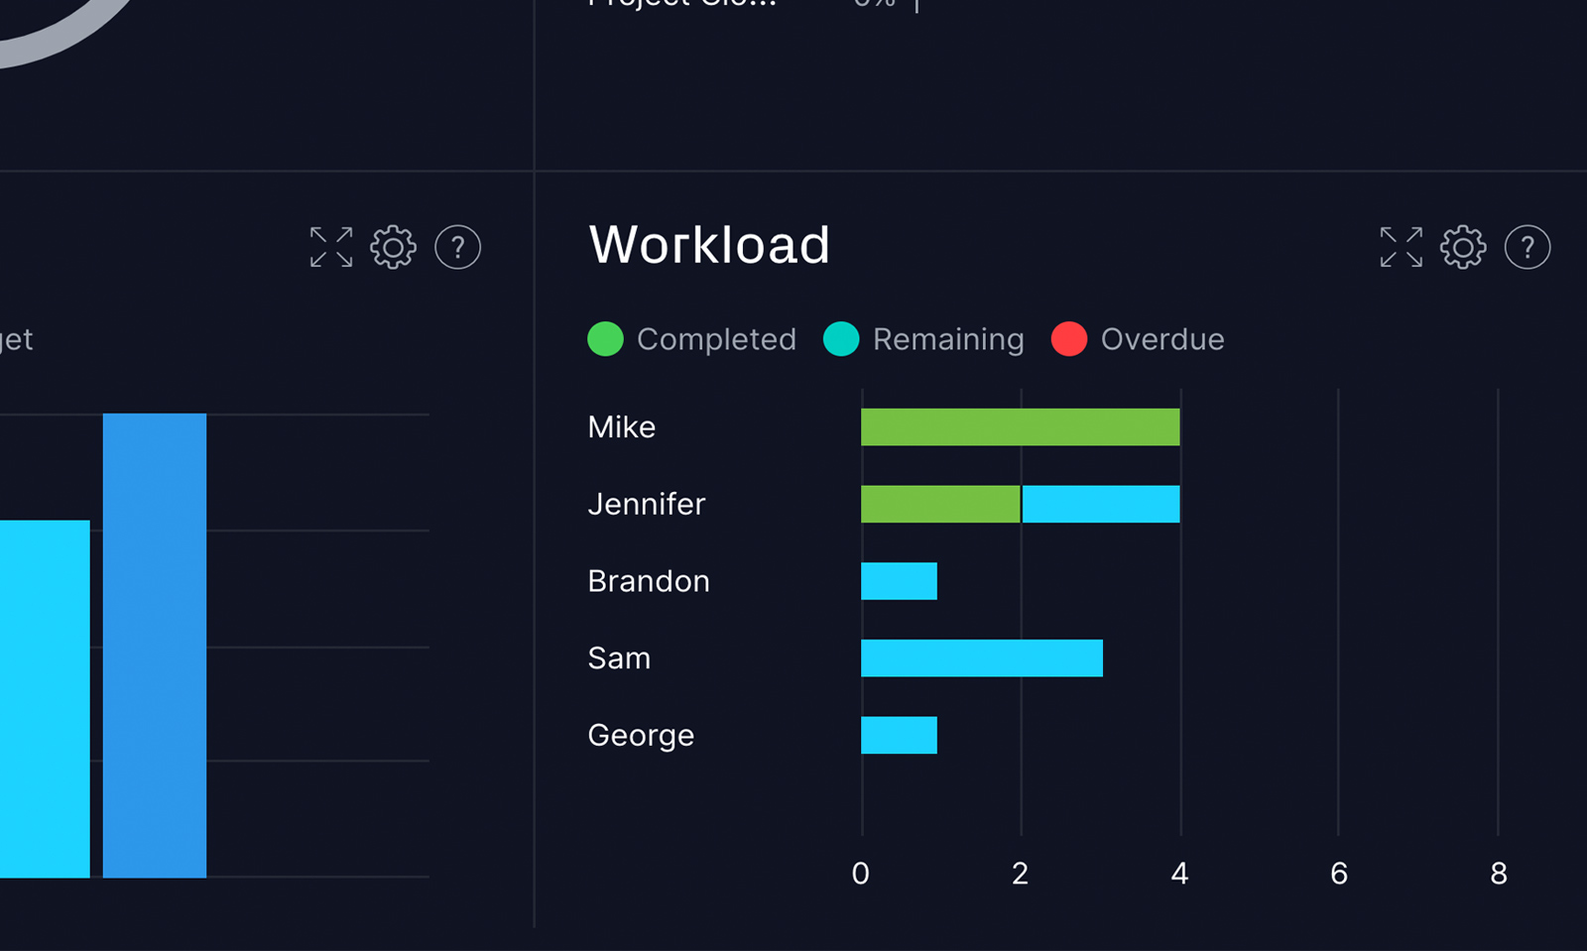1587x951 pixels.
Task: Click the axis label 4 in Workload
Action: [1179, 874]
